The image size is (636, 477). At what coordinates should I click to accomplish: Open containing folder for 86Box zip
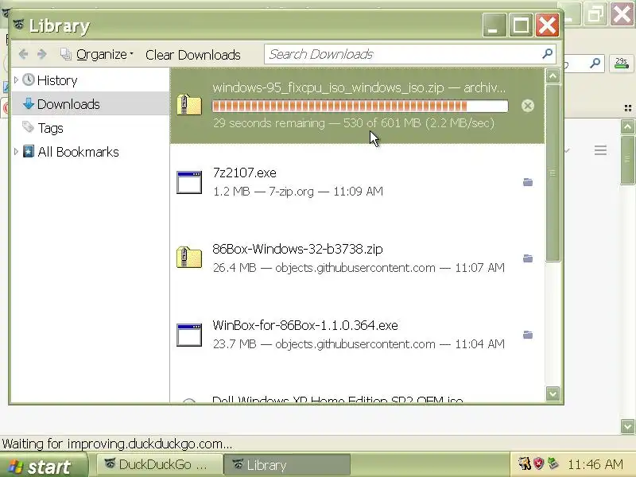click(528, 258)
